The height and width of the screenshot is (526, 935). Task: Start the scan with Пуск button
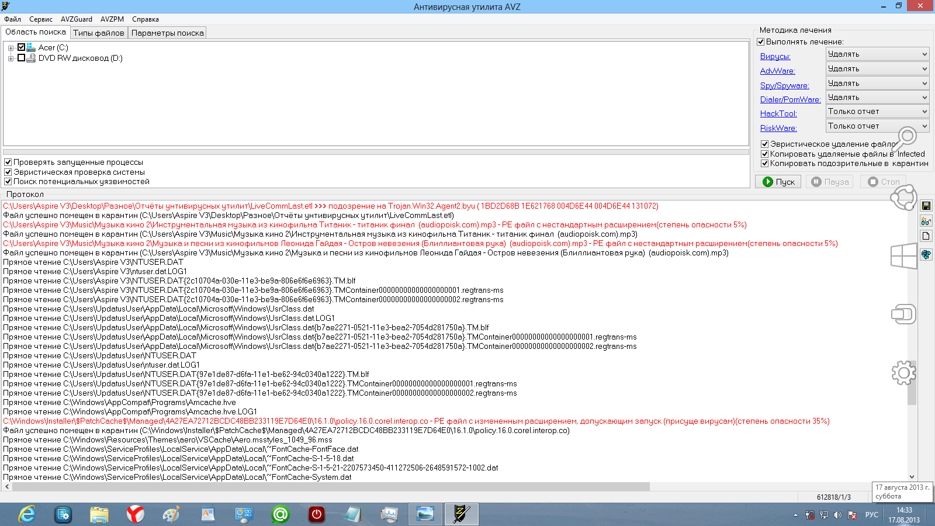click(x=778, y=182)
